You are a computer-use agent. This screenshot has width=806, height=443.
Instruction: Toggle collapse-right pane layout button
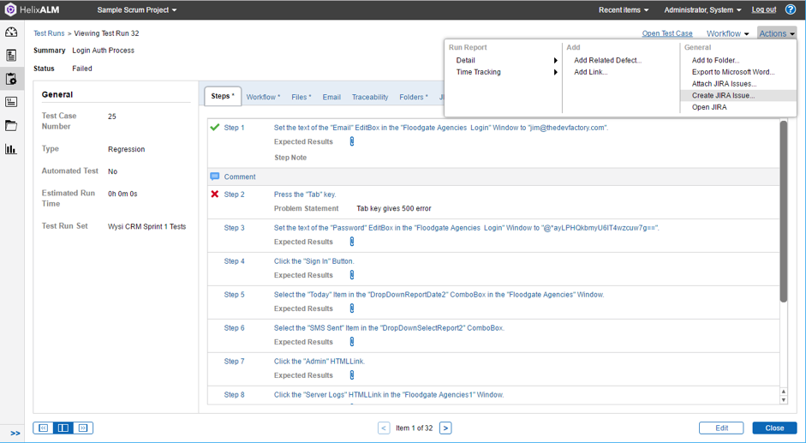tap(83, 428)
